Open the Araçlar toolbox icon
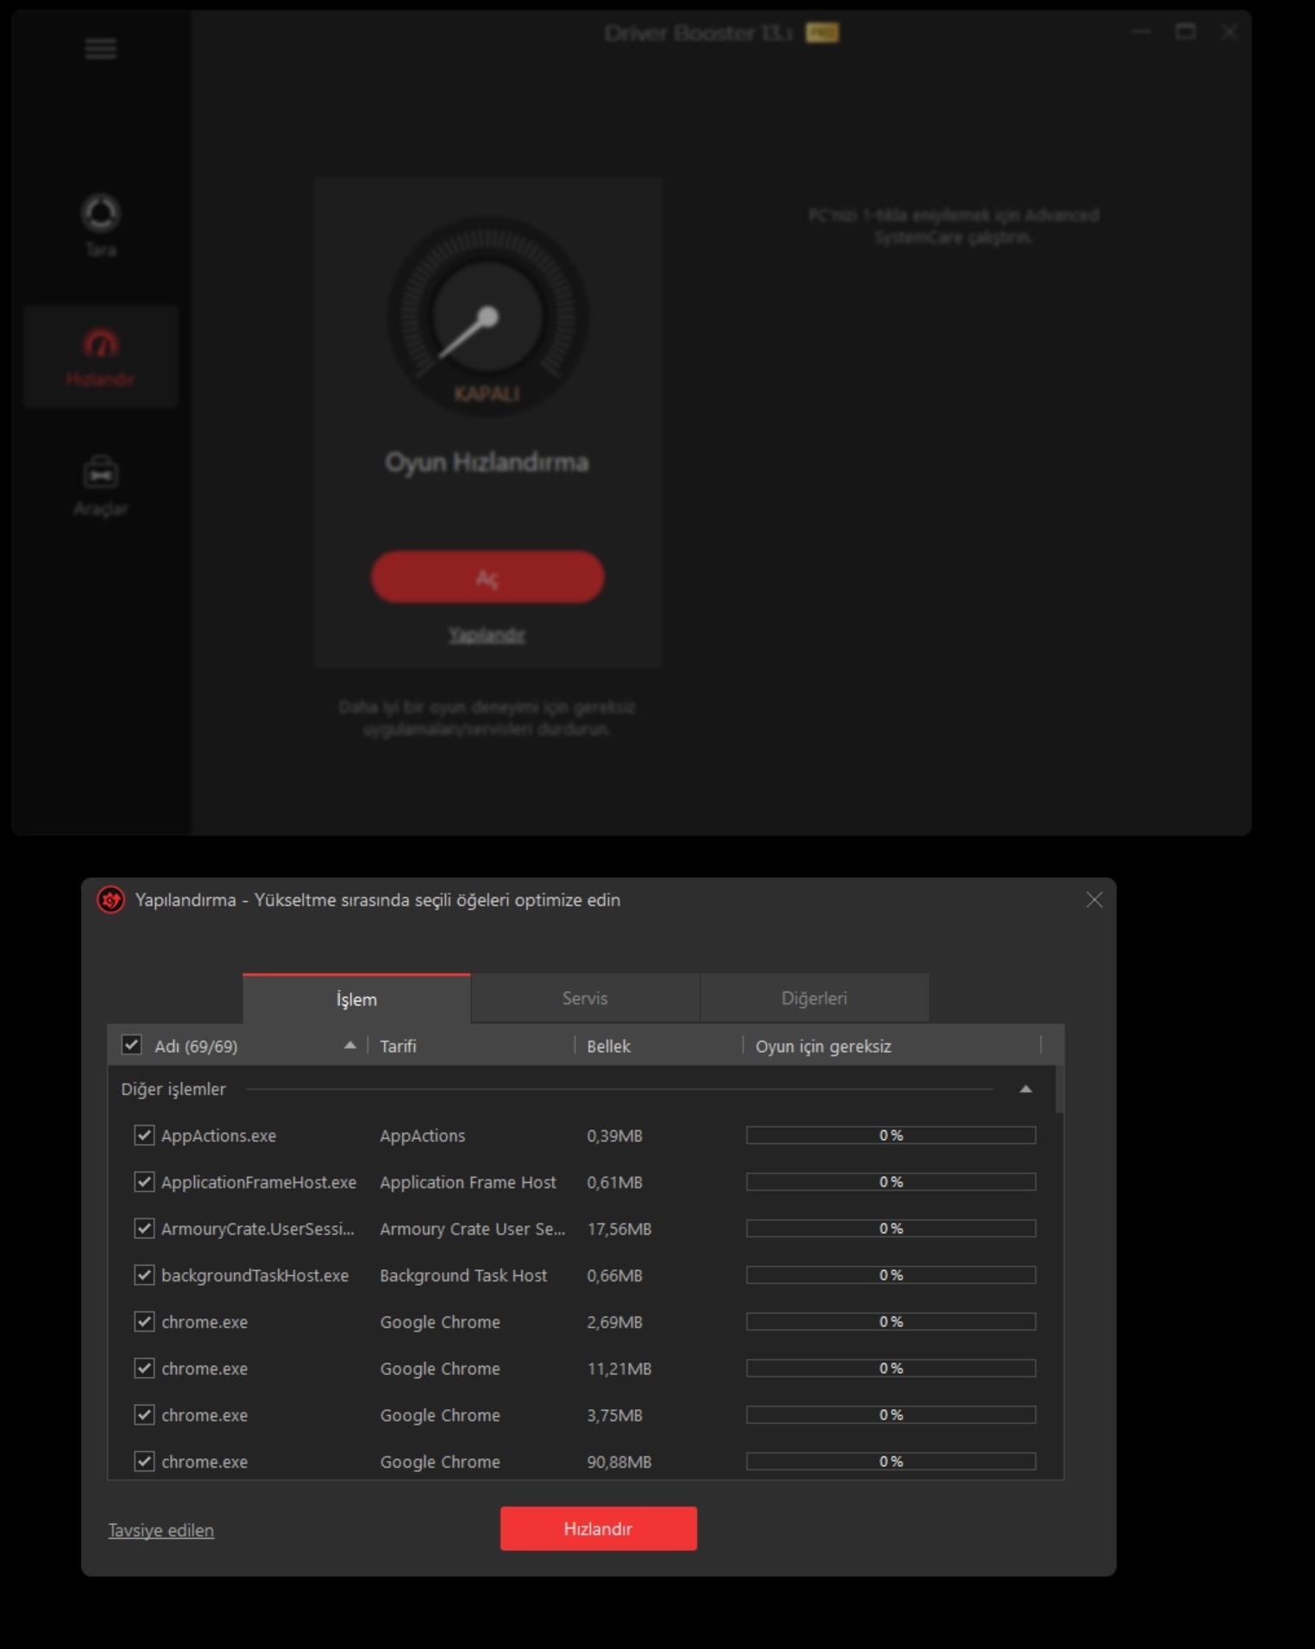This screenshot has width=1315, height=1649. (x=100, y=473)
